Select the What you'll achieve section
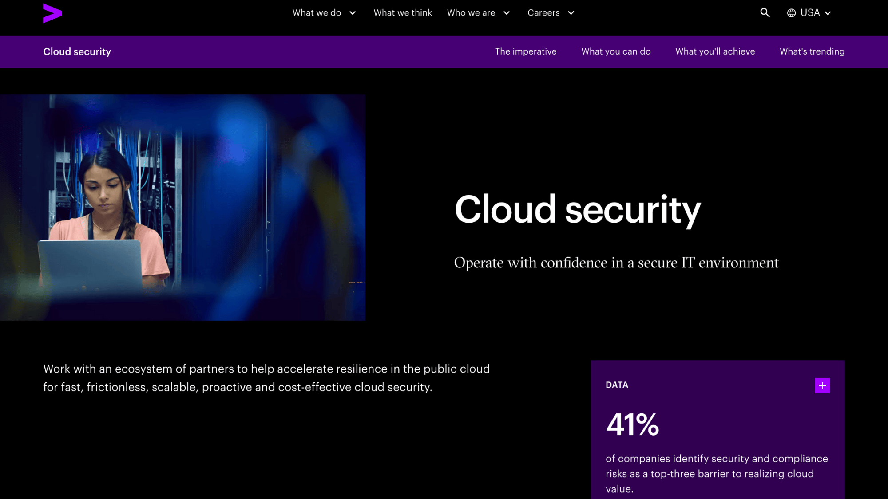The height and width of the screenshot is (499, 888). pos(715,51)
